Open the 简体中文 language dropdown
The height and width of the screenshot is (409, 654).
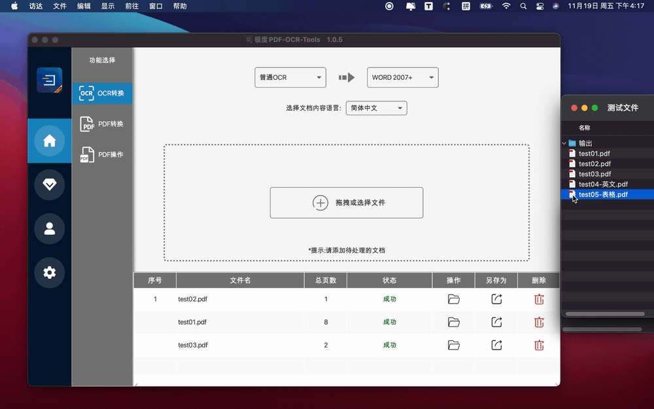376,108
